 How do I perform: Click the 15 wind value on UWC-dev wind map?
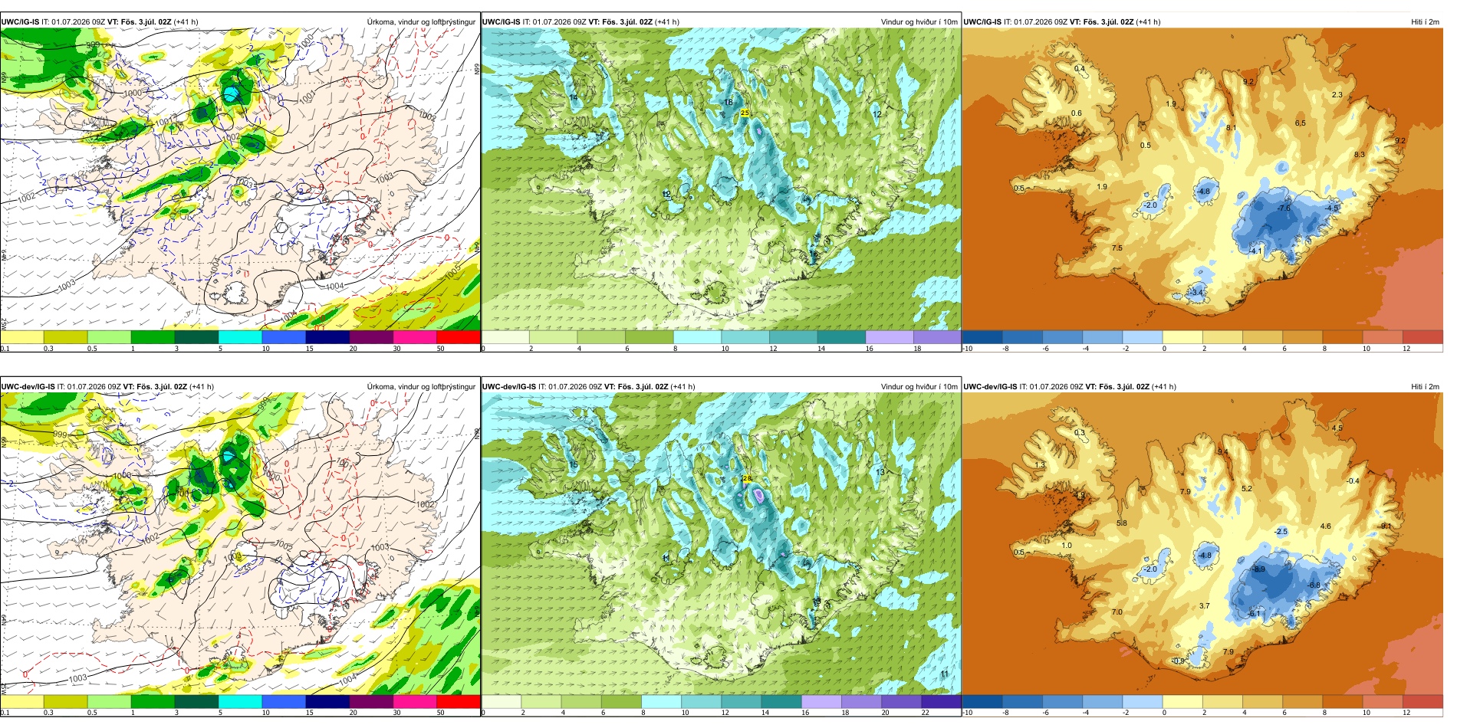click(x=573, y=465)
